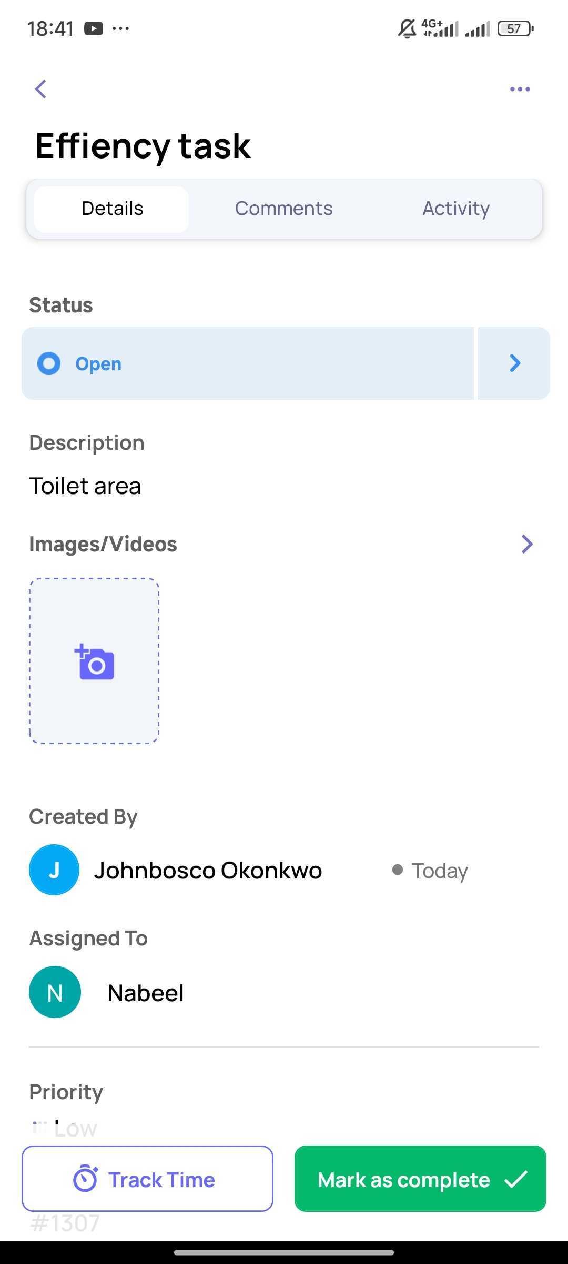Tap the stopwatch icon in Track Time
This screenshot has height=1264, width=568.
pos(85,1179)
